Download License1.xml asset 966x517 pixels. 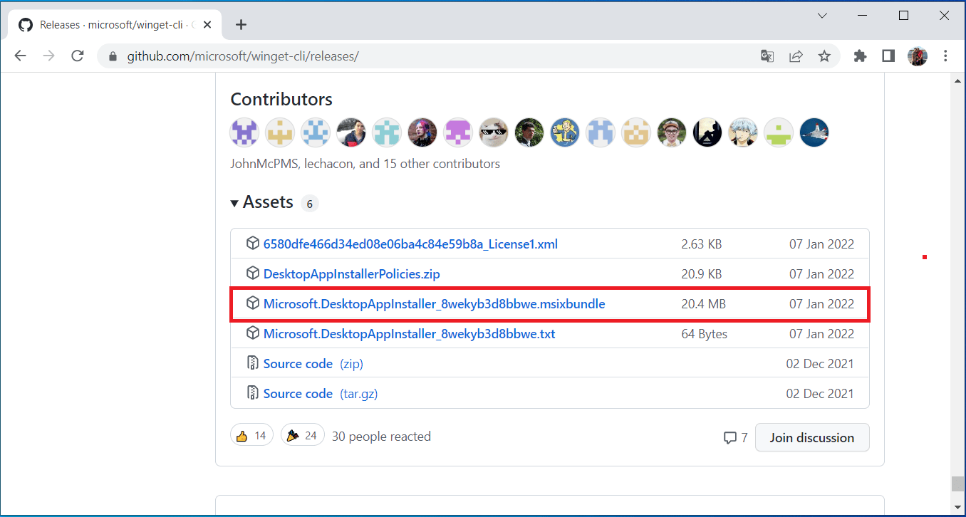tap(410, 244)
